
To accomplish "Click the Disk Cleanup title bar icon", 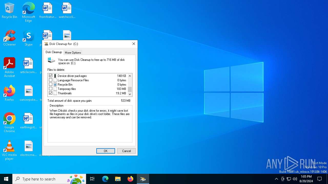I will click(46, 44).
